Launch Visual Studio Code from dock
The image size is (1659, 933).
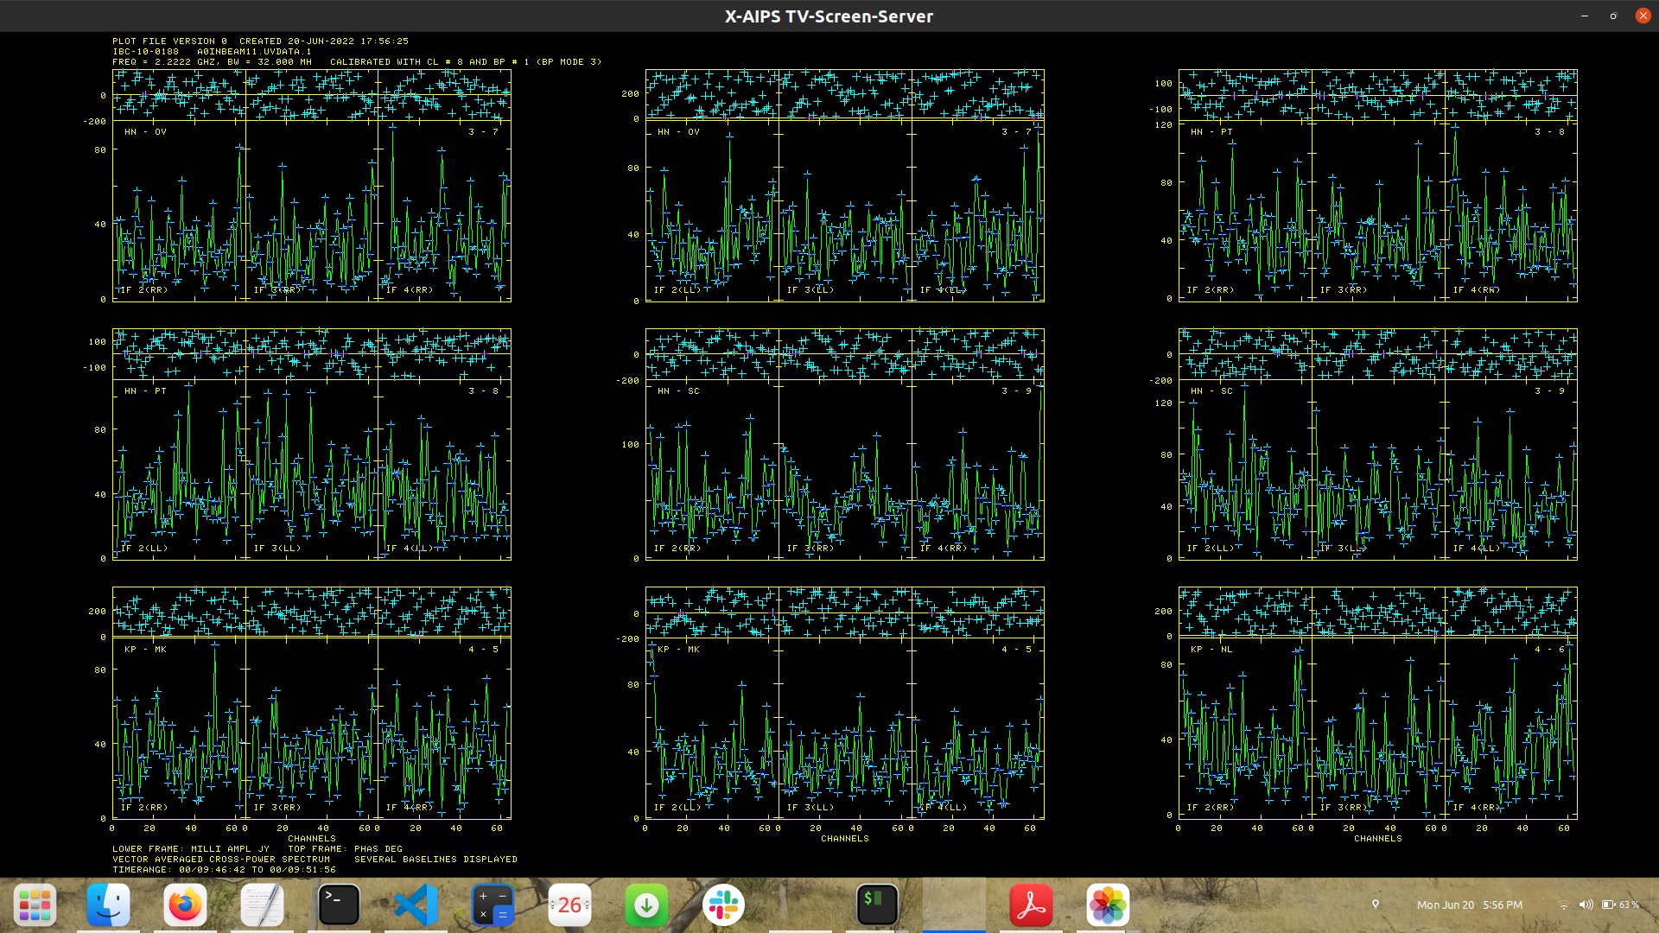coord(416,905)
